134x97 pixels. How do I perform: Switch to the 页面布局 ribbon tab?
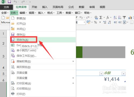point(58,7)
